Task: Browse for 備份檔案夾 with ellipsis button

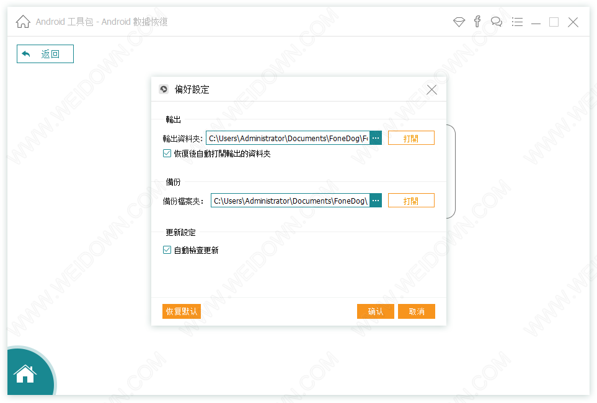Action: 376,201
